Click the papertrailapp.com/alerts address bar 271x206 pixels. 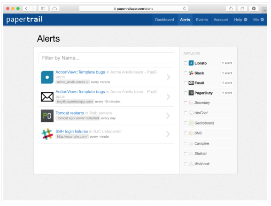[x=133, y=8]
